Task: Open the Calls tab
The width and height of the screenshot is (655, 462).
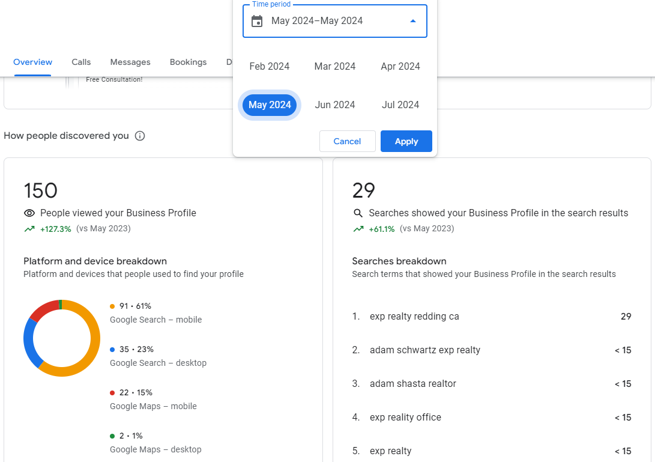Action: [x=81, y=62]
